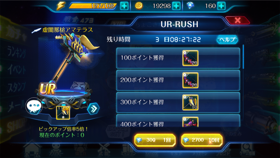Click the rewards list scrollbar
Screen dimensions: 280x158
click(243, 57)
